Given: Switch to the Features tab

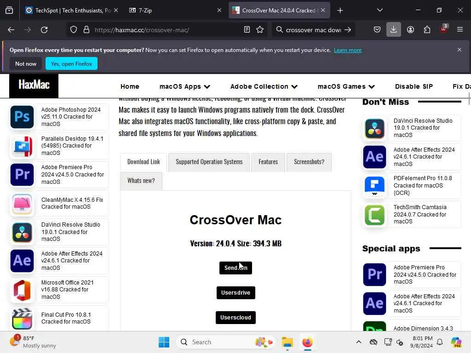Looking at the screenshot, I should pyautogui.click(x=268, y=162).
